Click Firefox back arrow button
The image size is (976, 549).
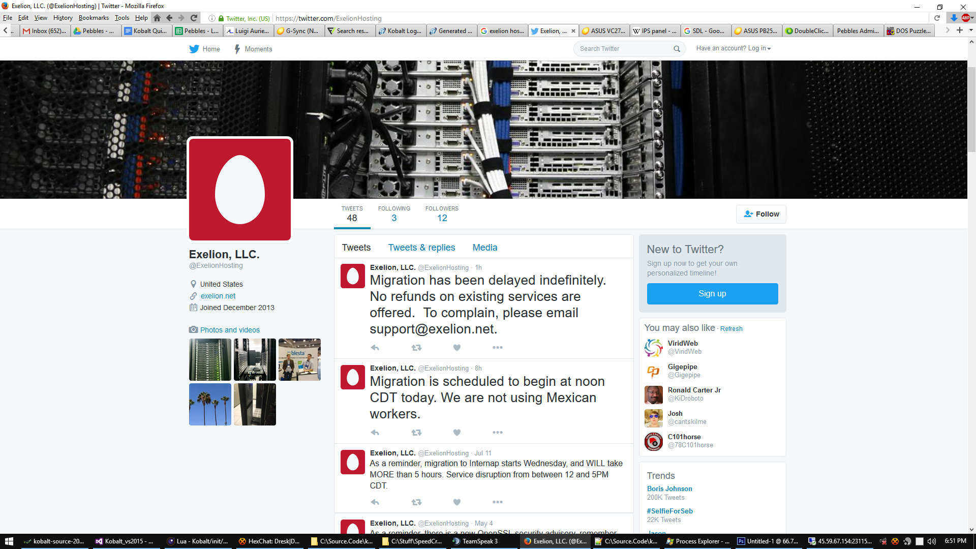(169, 18)
